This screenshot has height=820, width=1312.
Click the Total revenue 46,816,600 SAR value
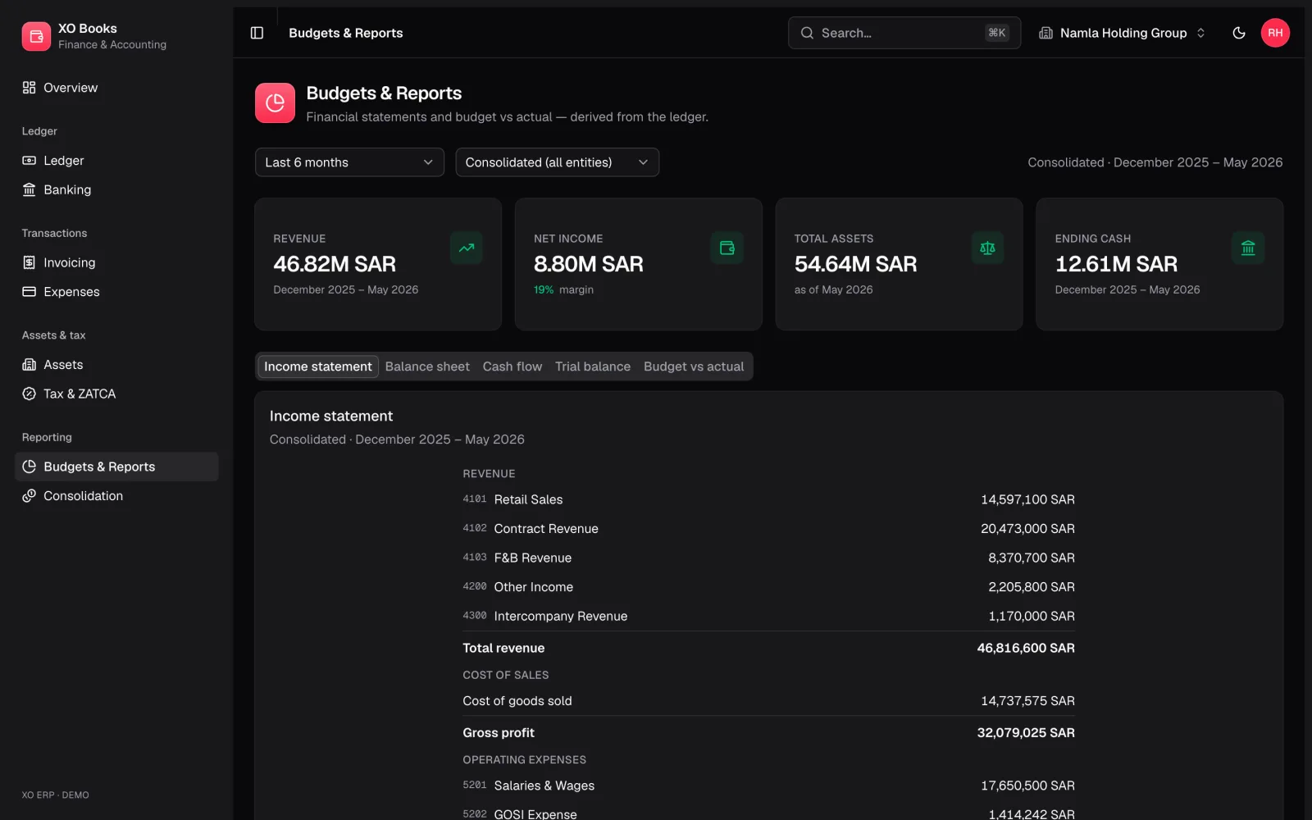(x=1026, y=648)
